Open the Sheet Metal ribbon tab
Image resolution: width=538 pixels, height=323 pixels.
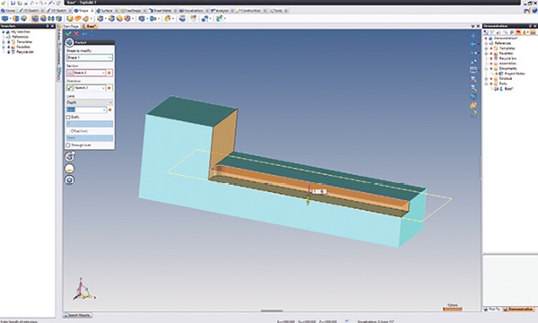(162, 11)
